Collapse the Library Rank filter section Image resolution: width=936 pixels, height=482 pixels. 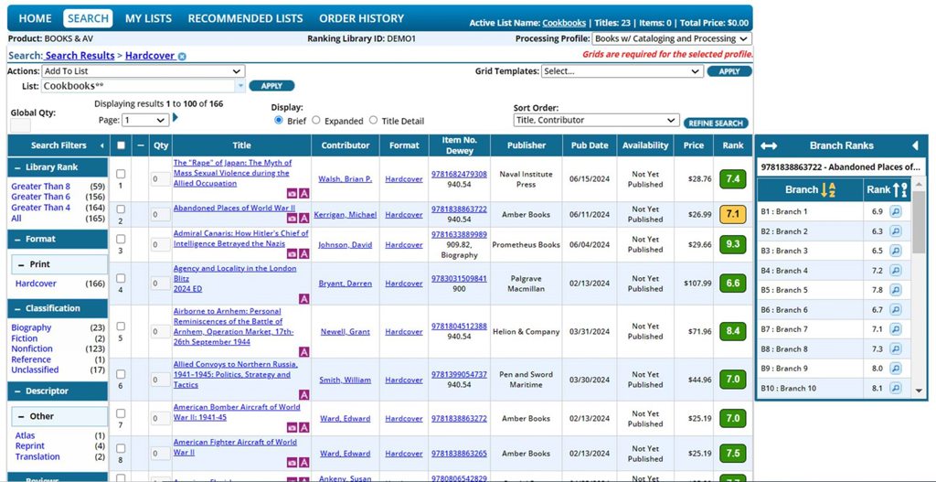(16, 167)
